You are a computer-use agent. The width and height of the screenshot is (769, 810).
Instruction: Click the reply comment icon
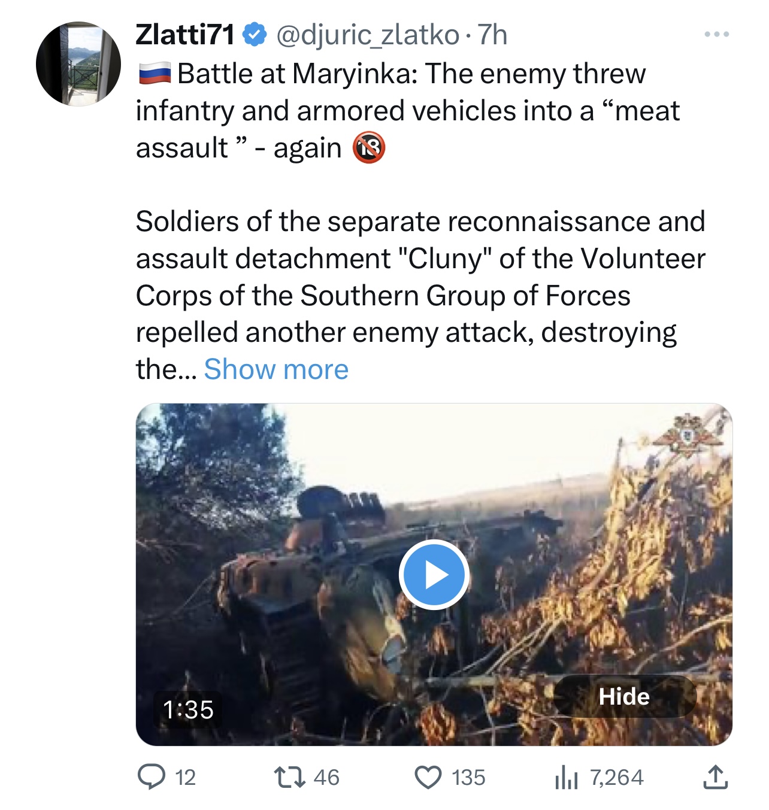[151, 777]
